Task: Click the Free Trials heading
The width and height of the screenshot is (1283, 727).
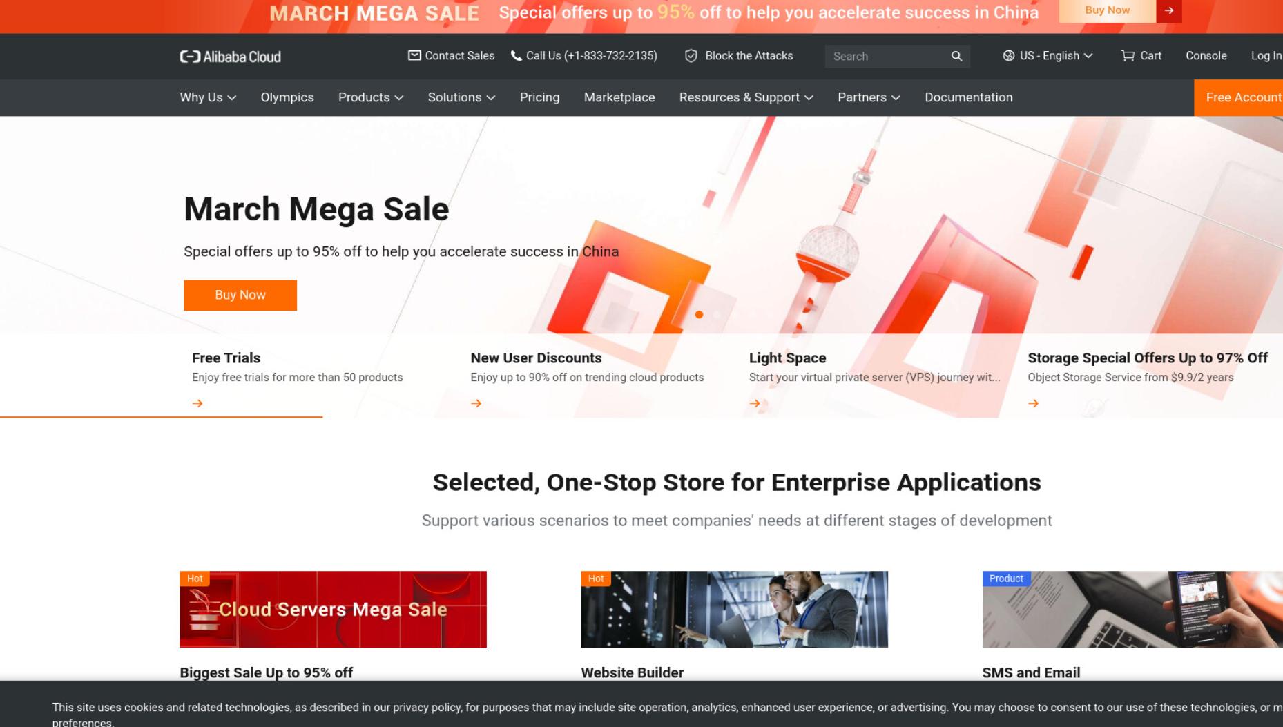Action: (226, 358)
